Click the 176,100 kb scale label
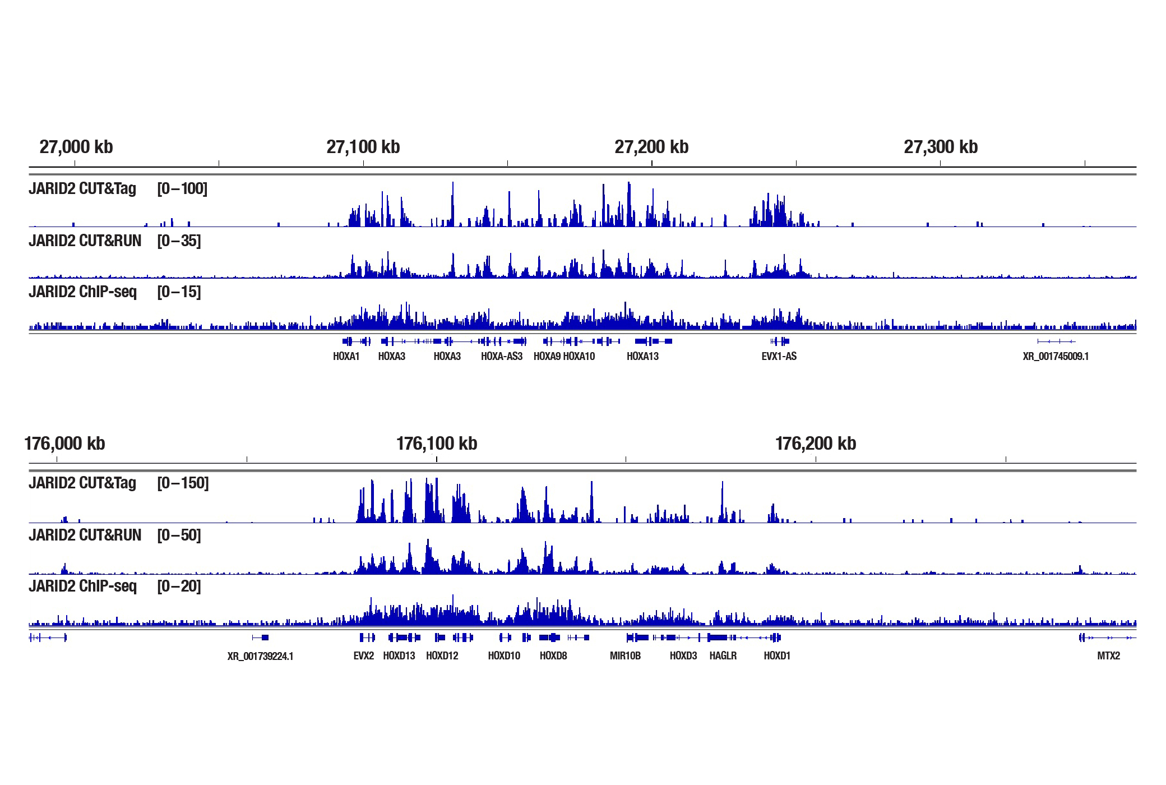The width and height of the screenshot is (1166, 785). click(x=437, y=444)
